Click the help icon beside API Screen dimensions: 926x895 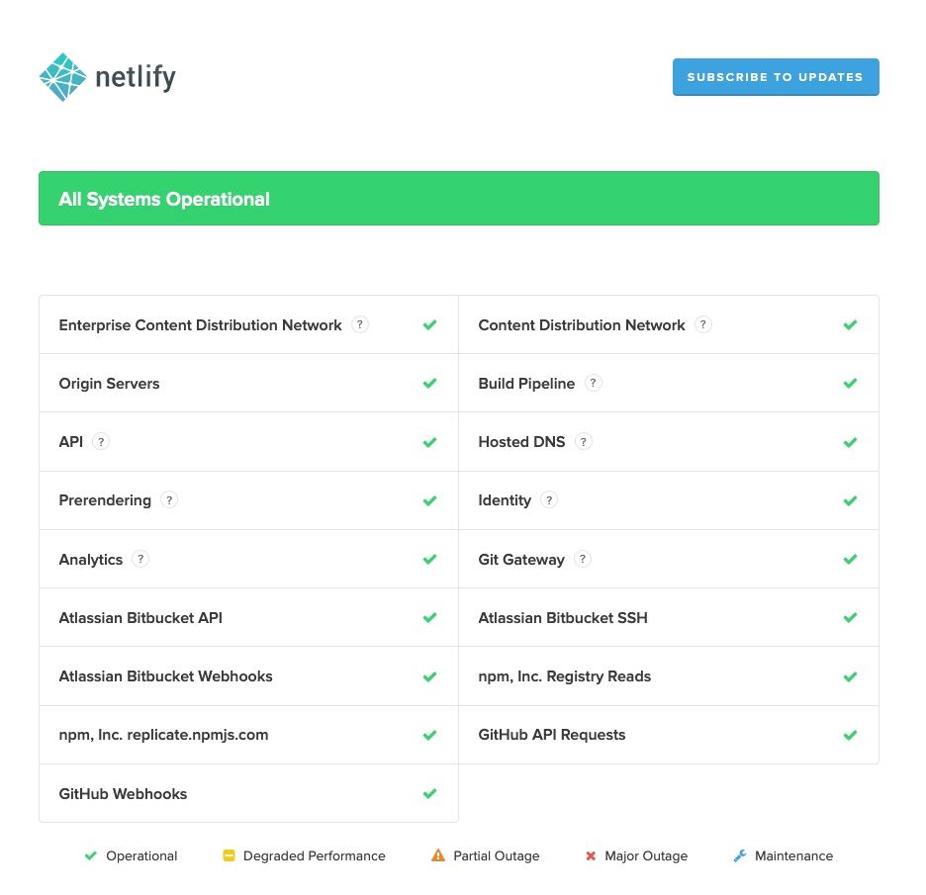pos(101,442)
